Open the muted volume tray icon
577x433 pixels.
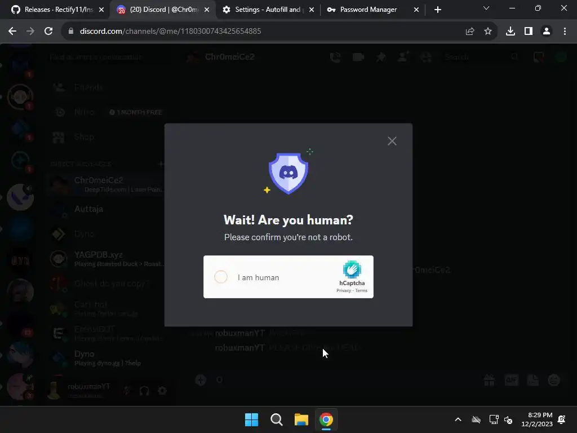(x=509, y=419)
